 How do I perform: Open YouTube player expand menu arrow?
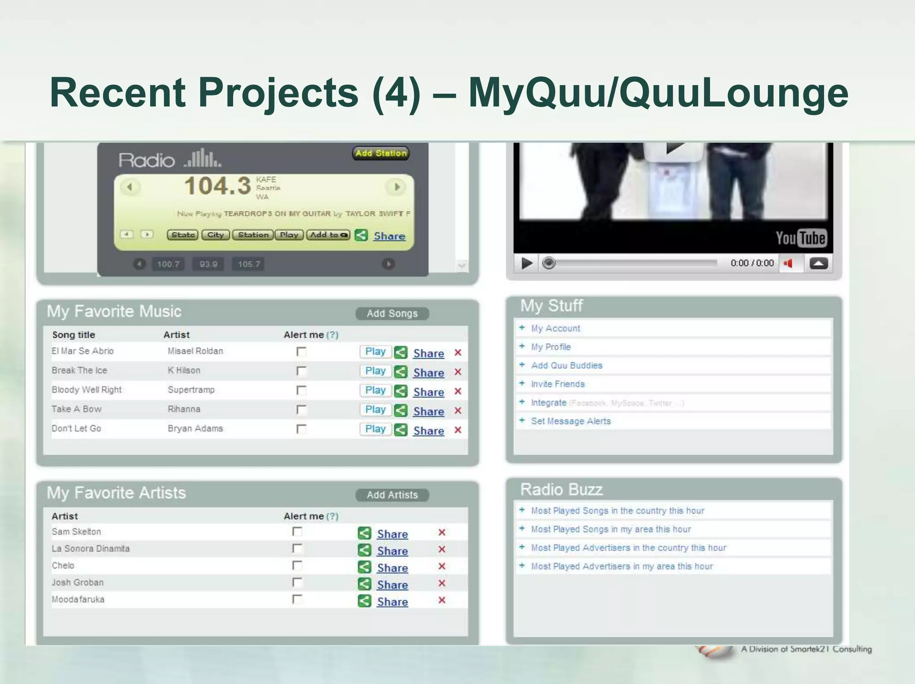click(818, 263)
